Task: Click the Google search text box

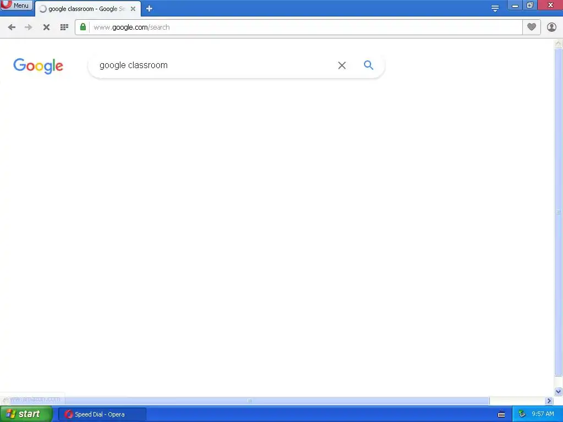Action: [216, 65]
